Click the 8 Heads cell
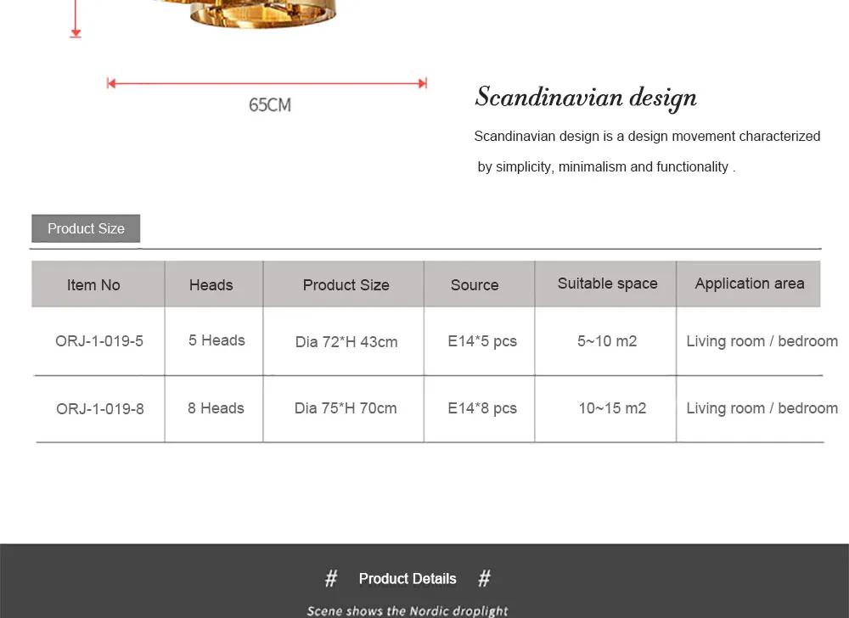Screen dimensions: 849x618 tap(216, 408)
